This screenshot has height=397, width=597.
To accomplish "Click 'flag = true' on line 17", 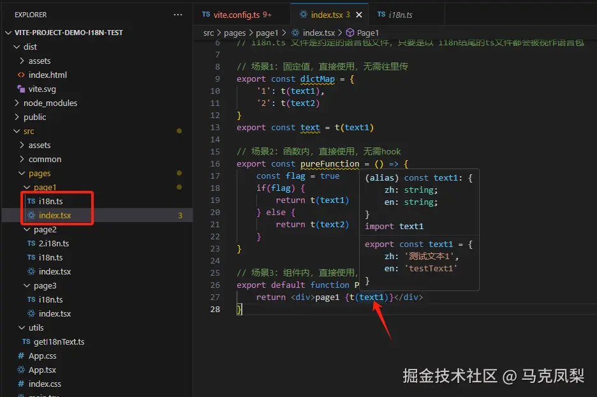I will (313, 176).
